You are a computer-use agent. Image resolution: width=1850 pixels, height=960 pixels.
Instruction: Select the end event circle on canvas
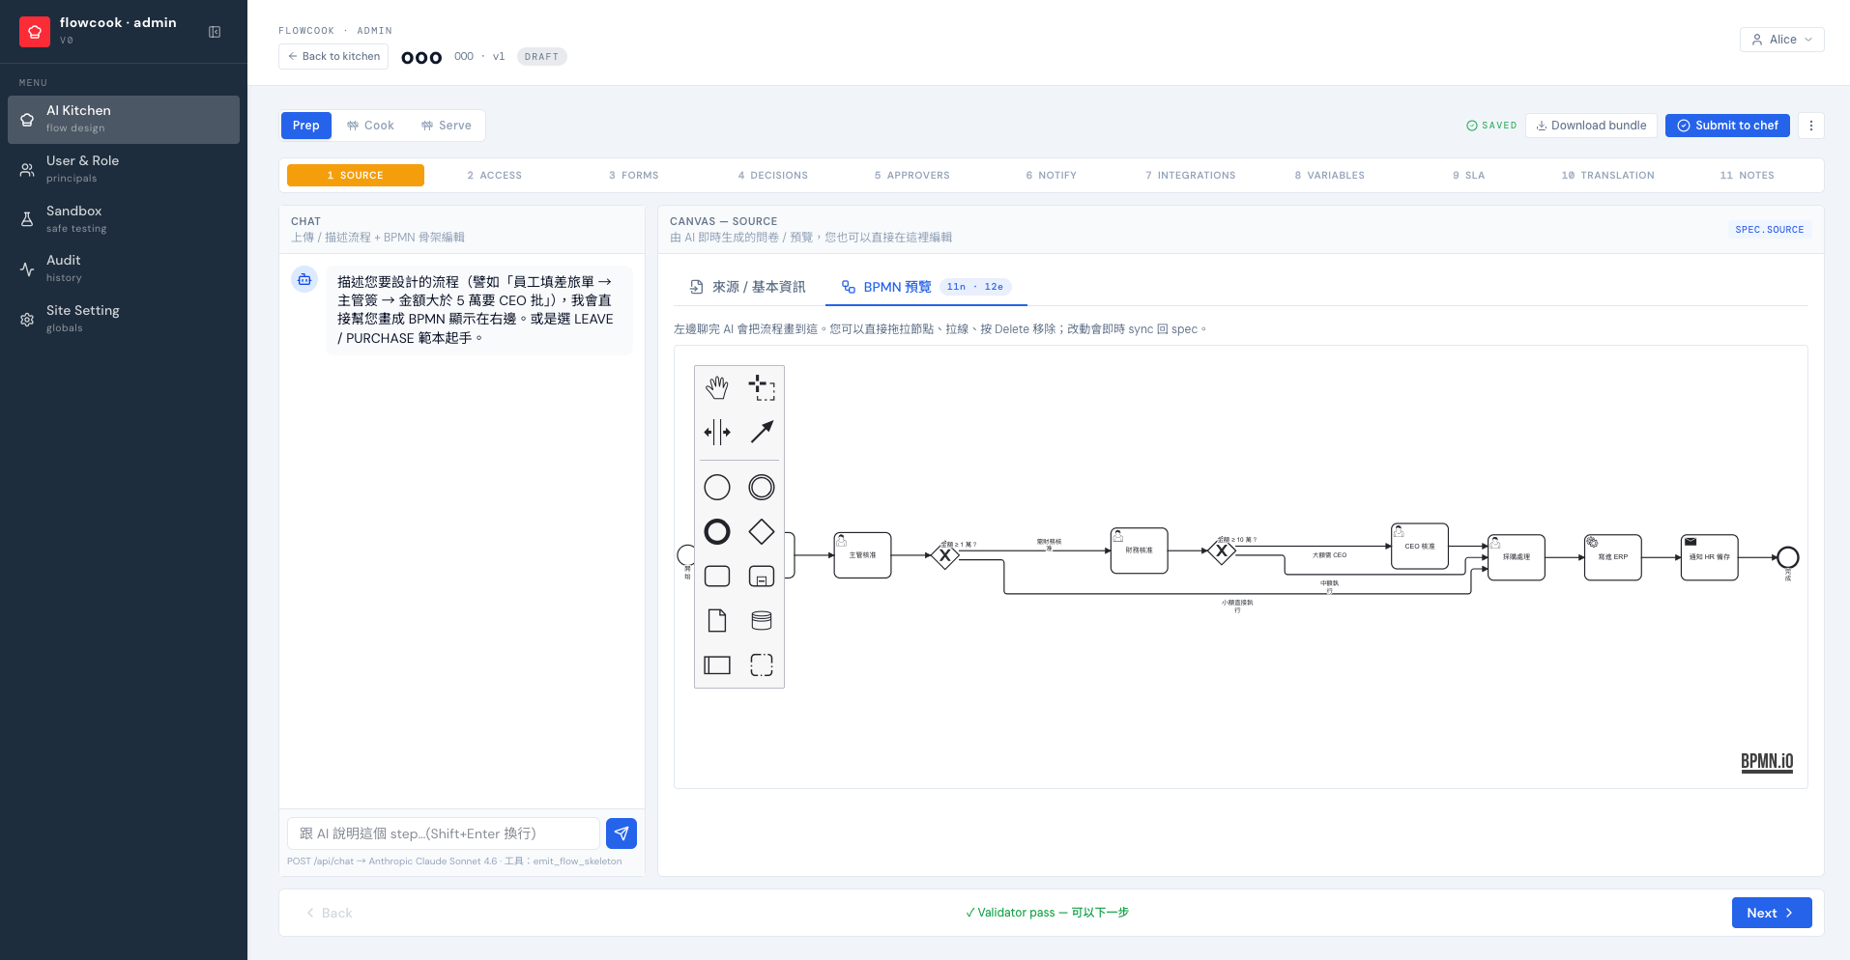coord(1788,557)
